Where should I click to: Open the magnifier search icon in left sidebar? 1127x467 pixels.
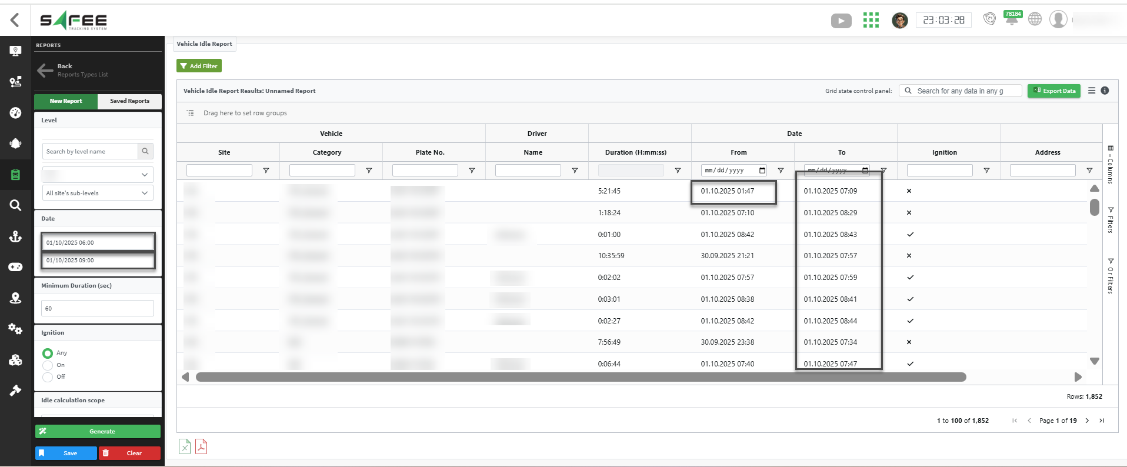pyautogui.click(x=16, y=205)
